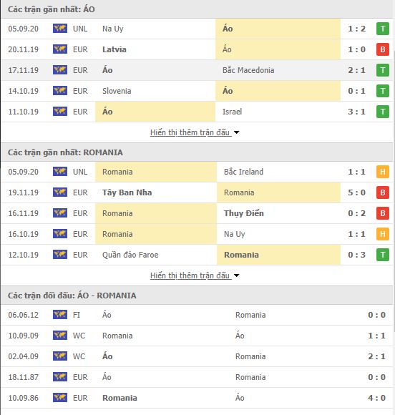Open the Tây Ban Nha team link
This screenshot has width=395, height=415.
[127, 192]
